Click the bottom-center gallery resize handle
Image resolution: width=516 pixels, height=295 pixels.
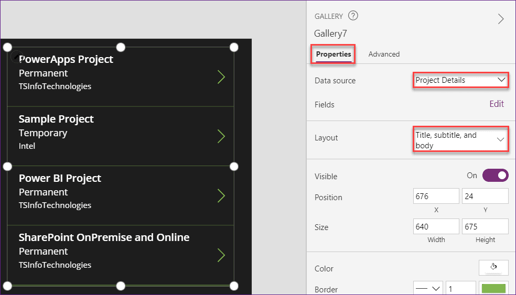121,286
